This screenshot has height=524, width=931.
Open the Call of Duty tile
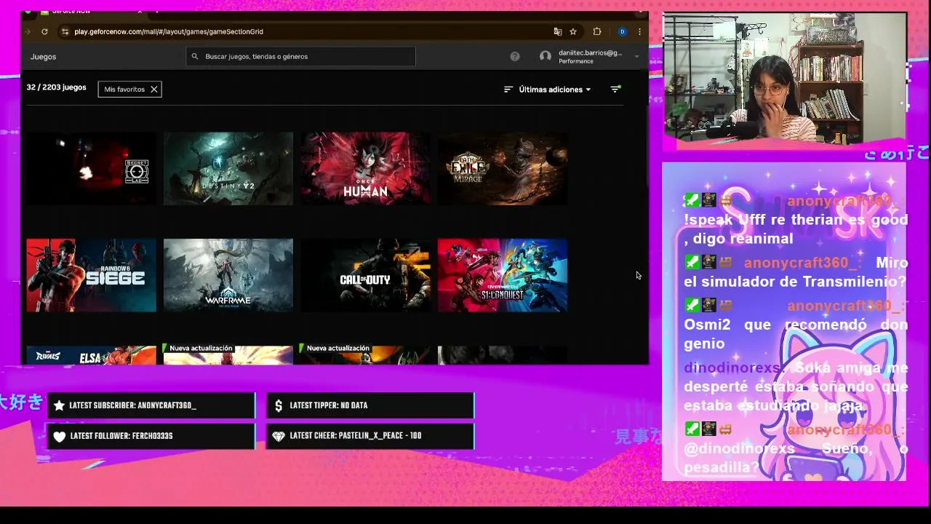pyautogui.click(x=365, y=275)
